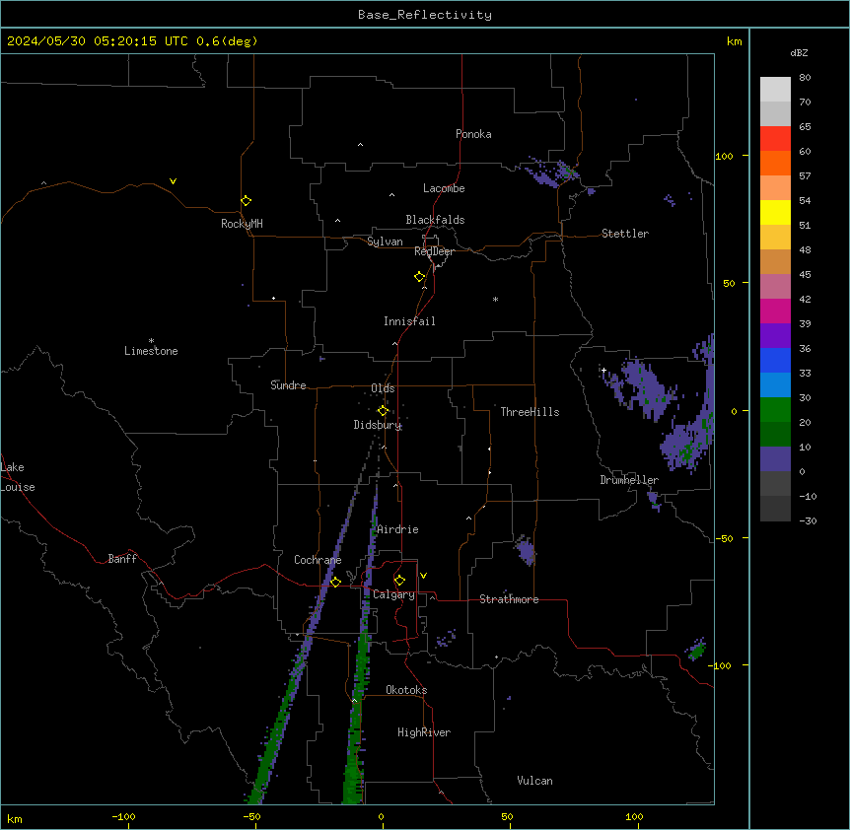Click the white plus marker northwest of Drumheller
The image size is (850, 830).
pos(603,370)
